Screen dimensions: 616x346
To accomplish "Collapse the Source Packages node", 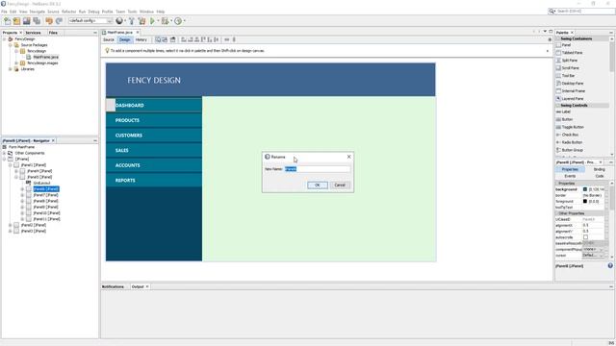I will coord(11,45).
